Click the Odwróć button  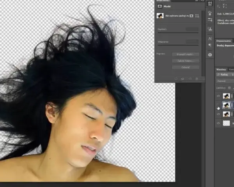tap(186, 67)
